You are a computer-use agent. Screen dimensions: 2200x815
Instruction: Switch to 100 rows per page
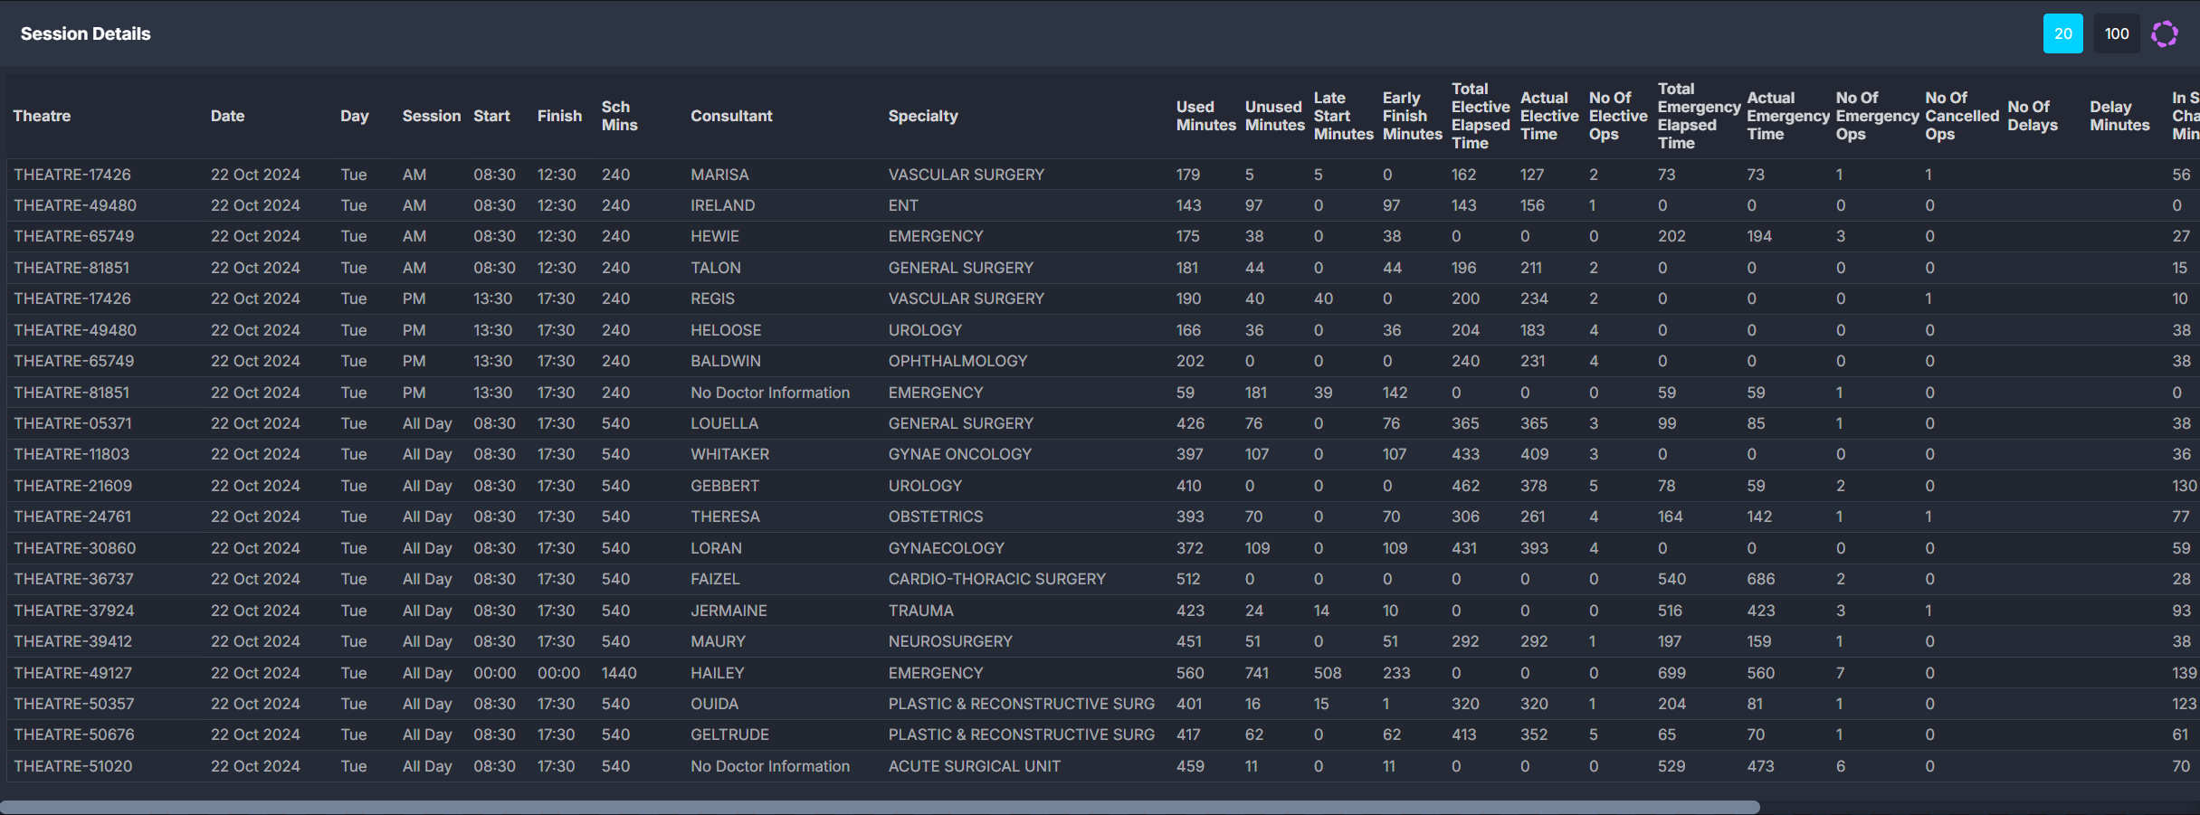(x=2116, y=34)
